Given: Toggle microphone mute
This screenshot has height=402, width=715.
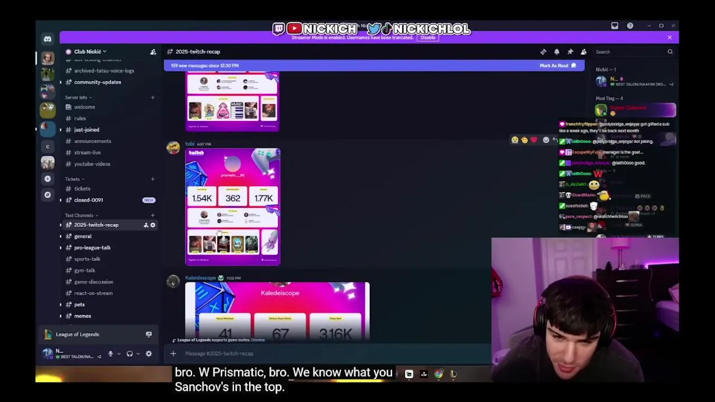Looking at the screenshot, I should [111, 353].
